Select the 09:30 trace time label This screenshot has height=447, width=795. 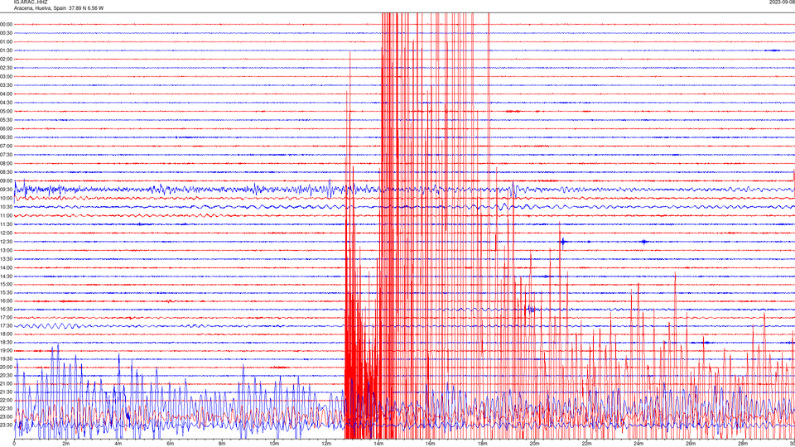6,190
